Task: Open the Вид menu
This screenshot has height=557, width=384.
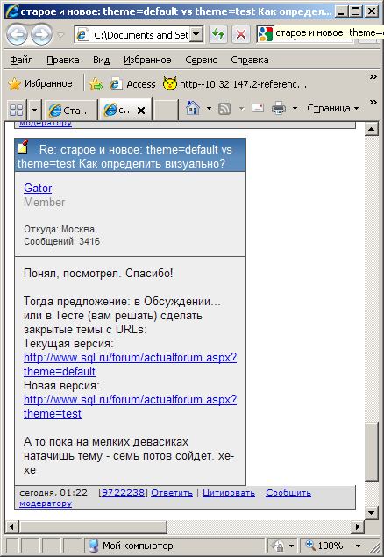Action: pyautogui.click(x=101, y=60)
